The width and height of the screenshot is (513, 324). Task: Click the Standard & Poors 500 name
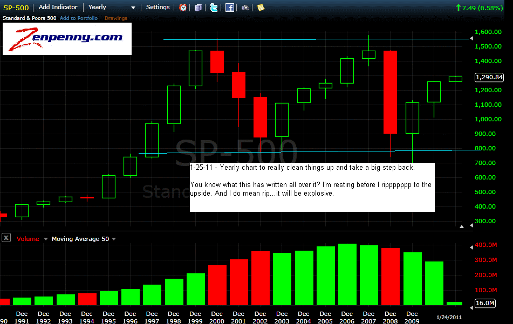(30, 18)
